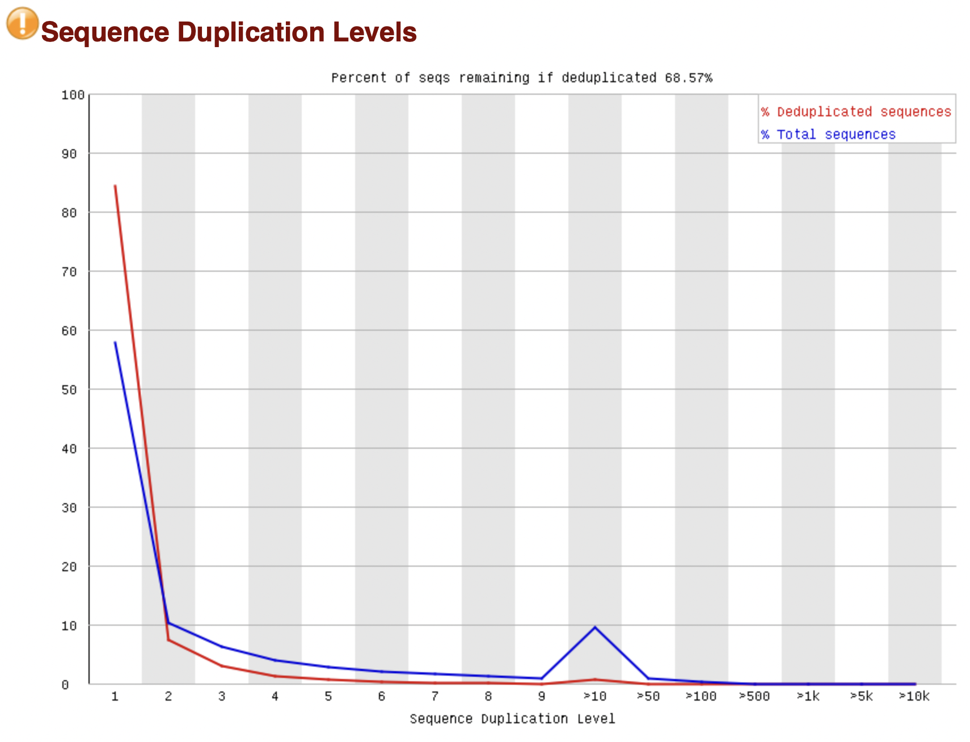Click the y-axis tick label '50'
This screenshot has width=970, height=742.
tap(69, 390)
